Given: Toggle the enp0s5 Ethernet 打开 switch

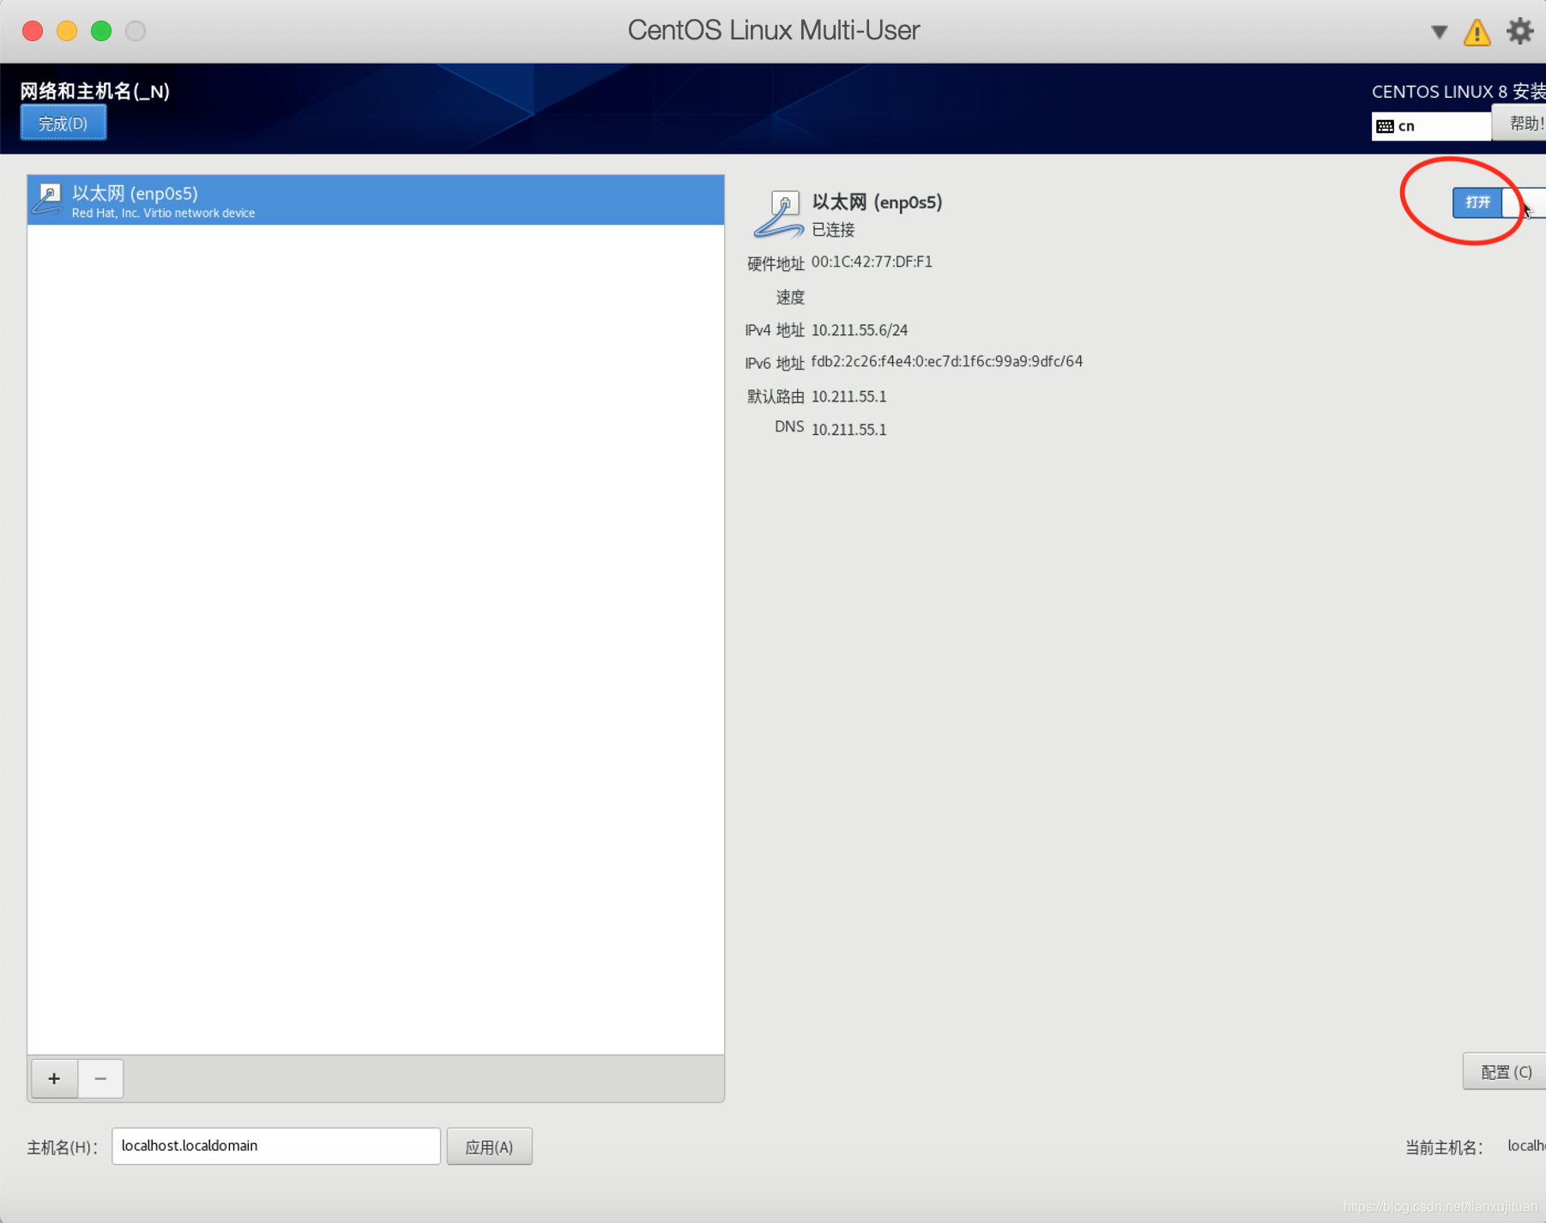Looking at the screenshot, I should 1499,202.
